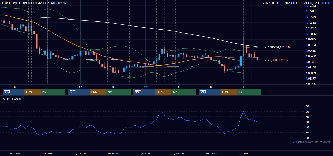Screen dimensions: 333x156
Task: Click price axis label 1.10691
Action: tap(311, 11)
